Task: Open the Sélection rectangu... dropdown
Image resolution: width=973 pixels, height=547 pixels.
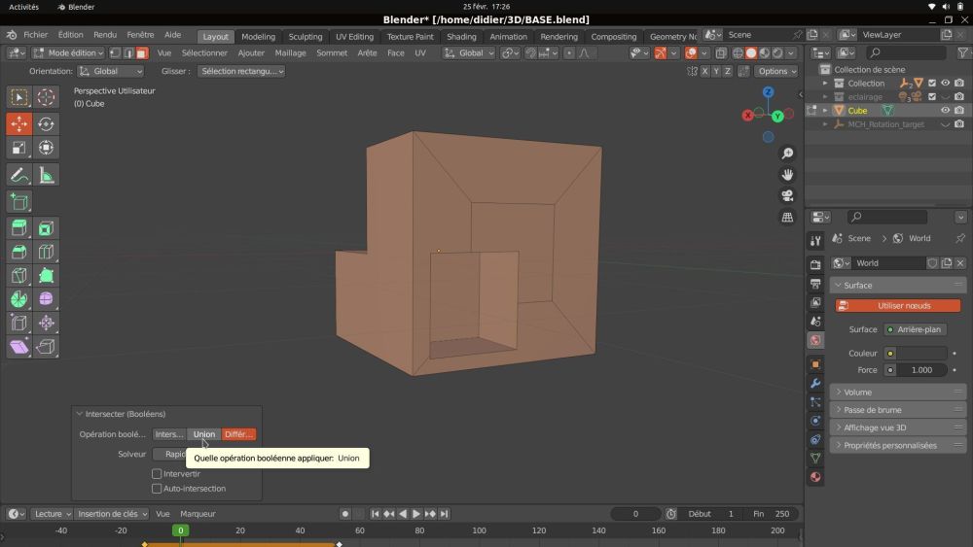Action: (241, 71)
